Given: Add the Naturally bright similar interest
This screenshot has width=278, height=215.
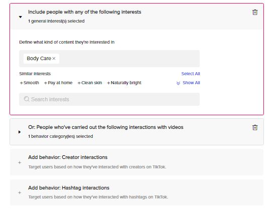Looking at the screenshot, I should [124, 83].
